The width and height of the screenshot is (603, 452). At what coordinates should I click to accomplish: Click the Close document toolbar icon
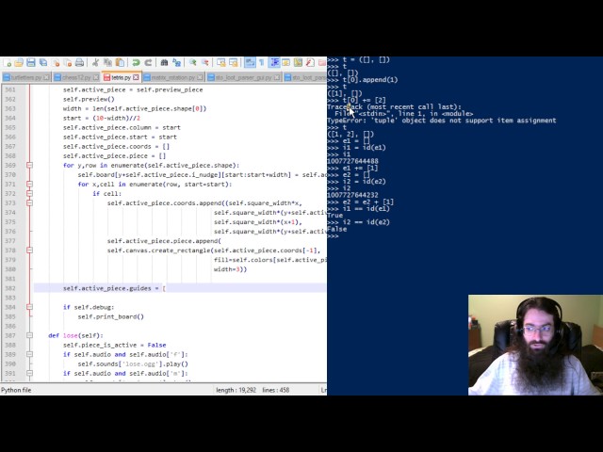coord(57,63)
